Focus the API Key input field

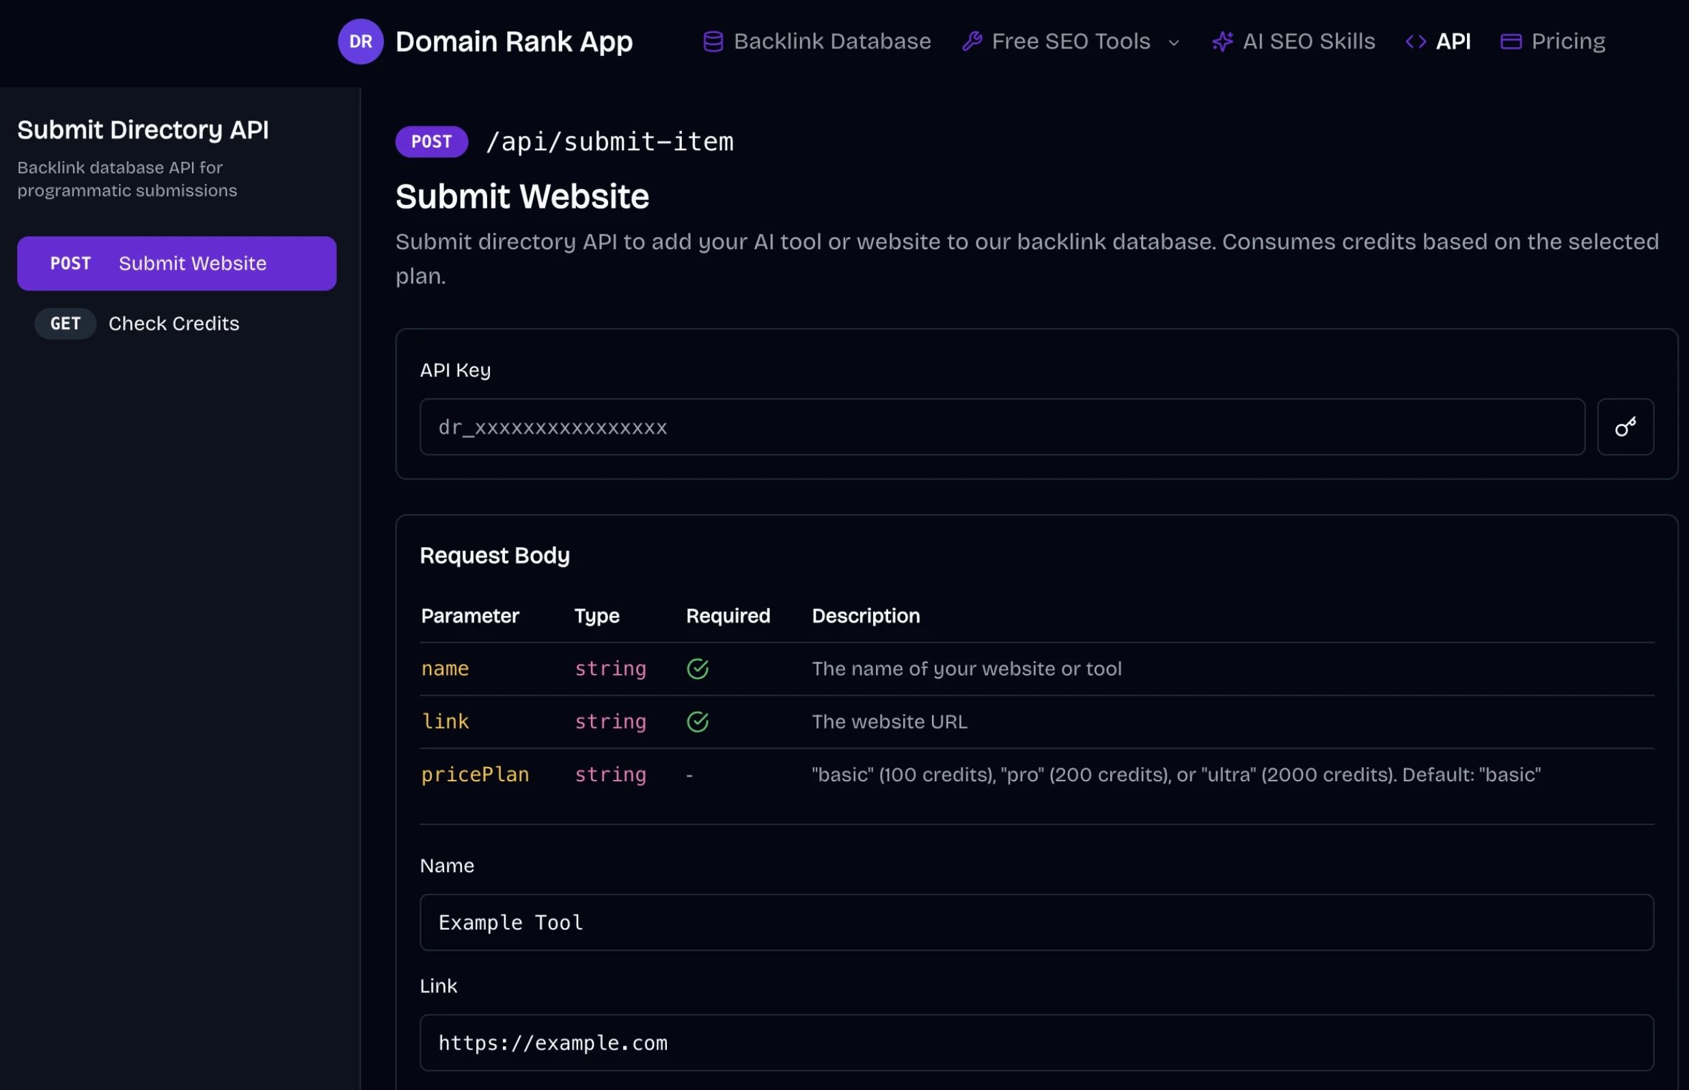1002,427
